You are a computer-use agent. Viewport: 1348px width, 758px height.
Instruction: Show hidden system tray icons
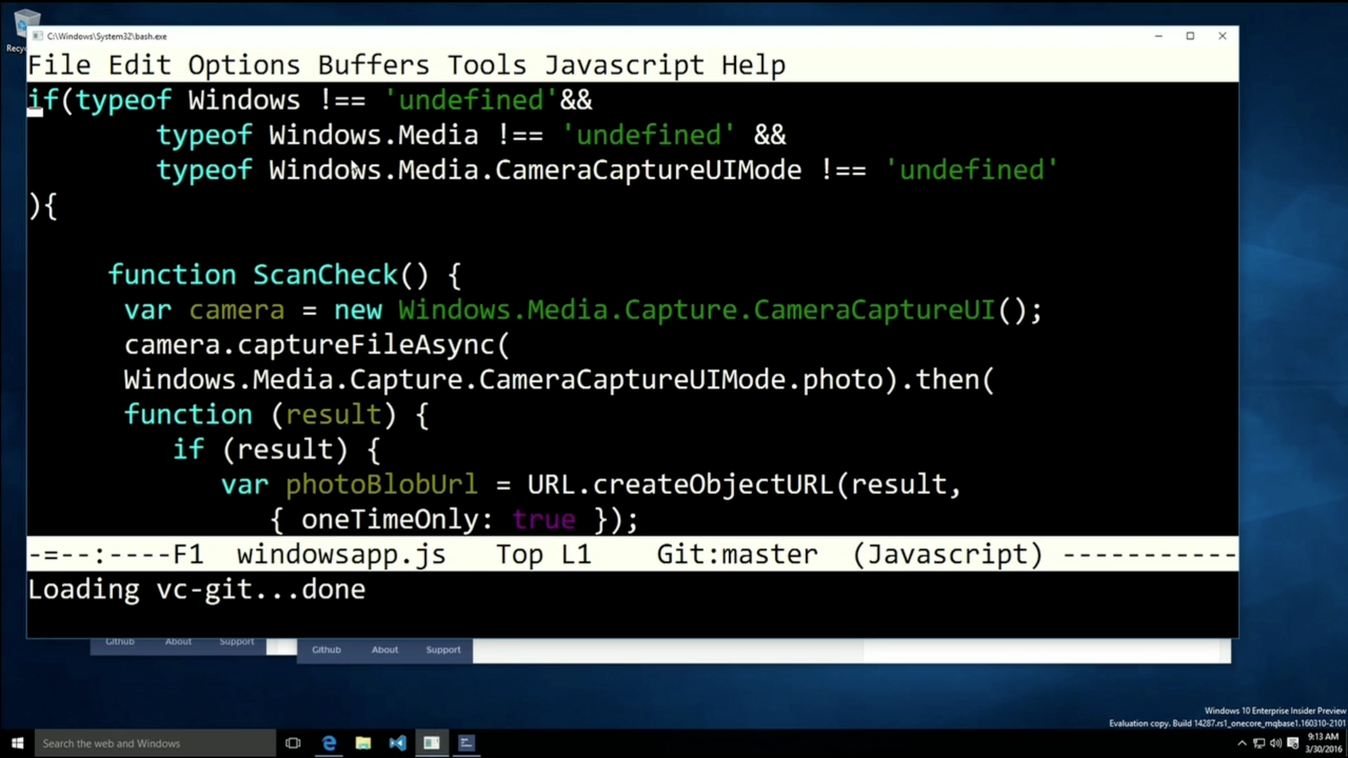coord(1242,743)
